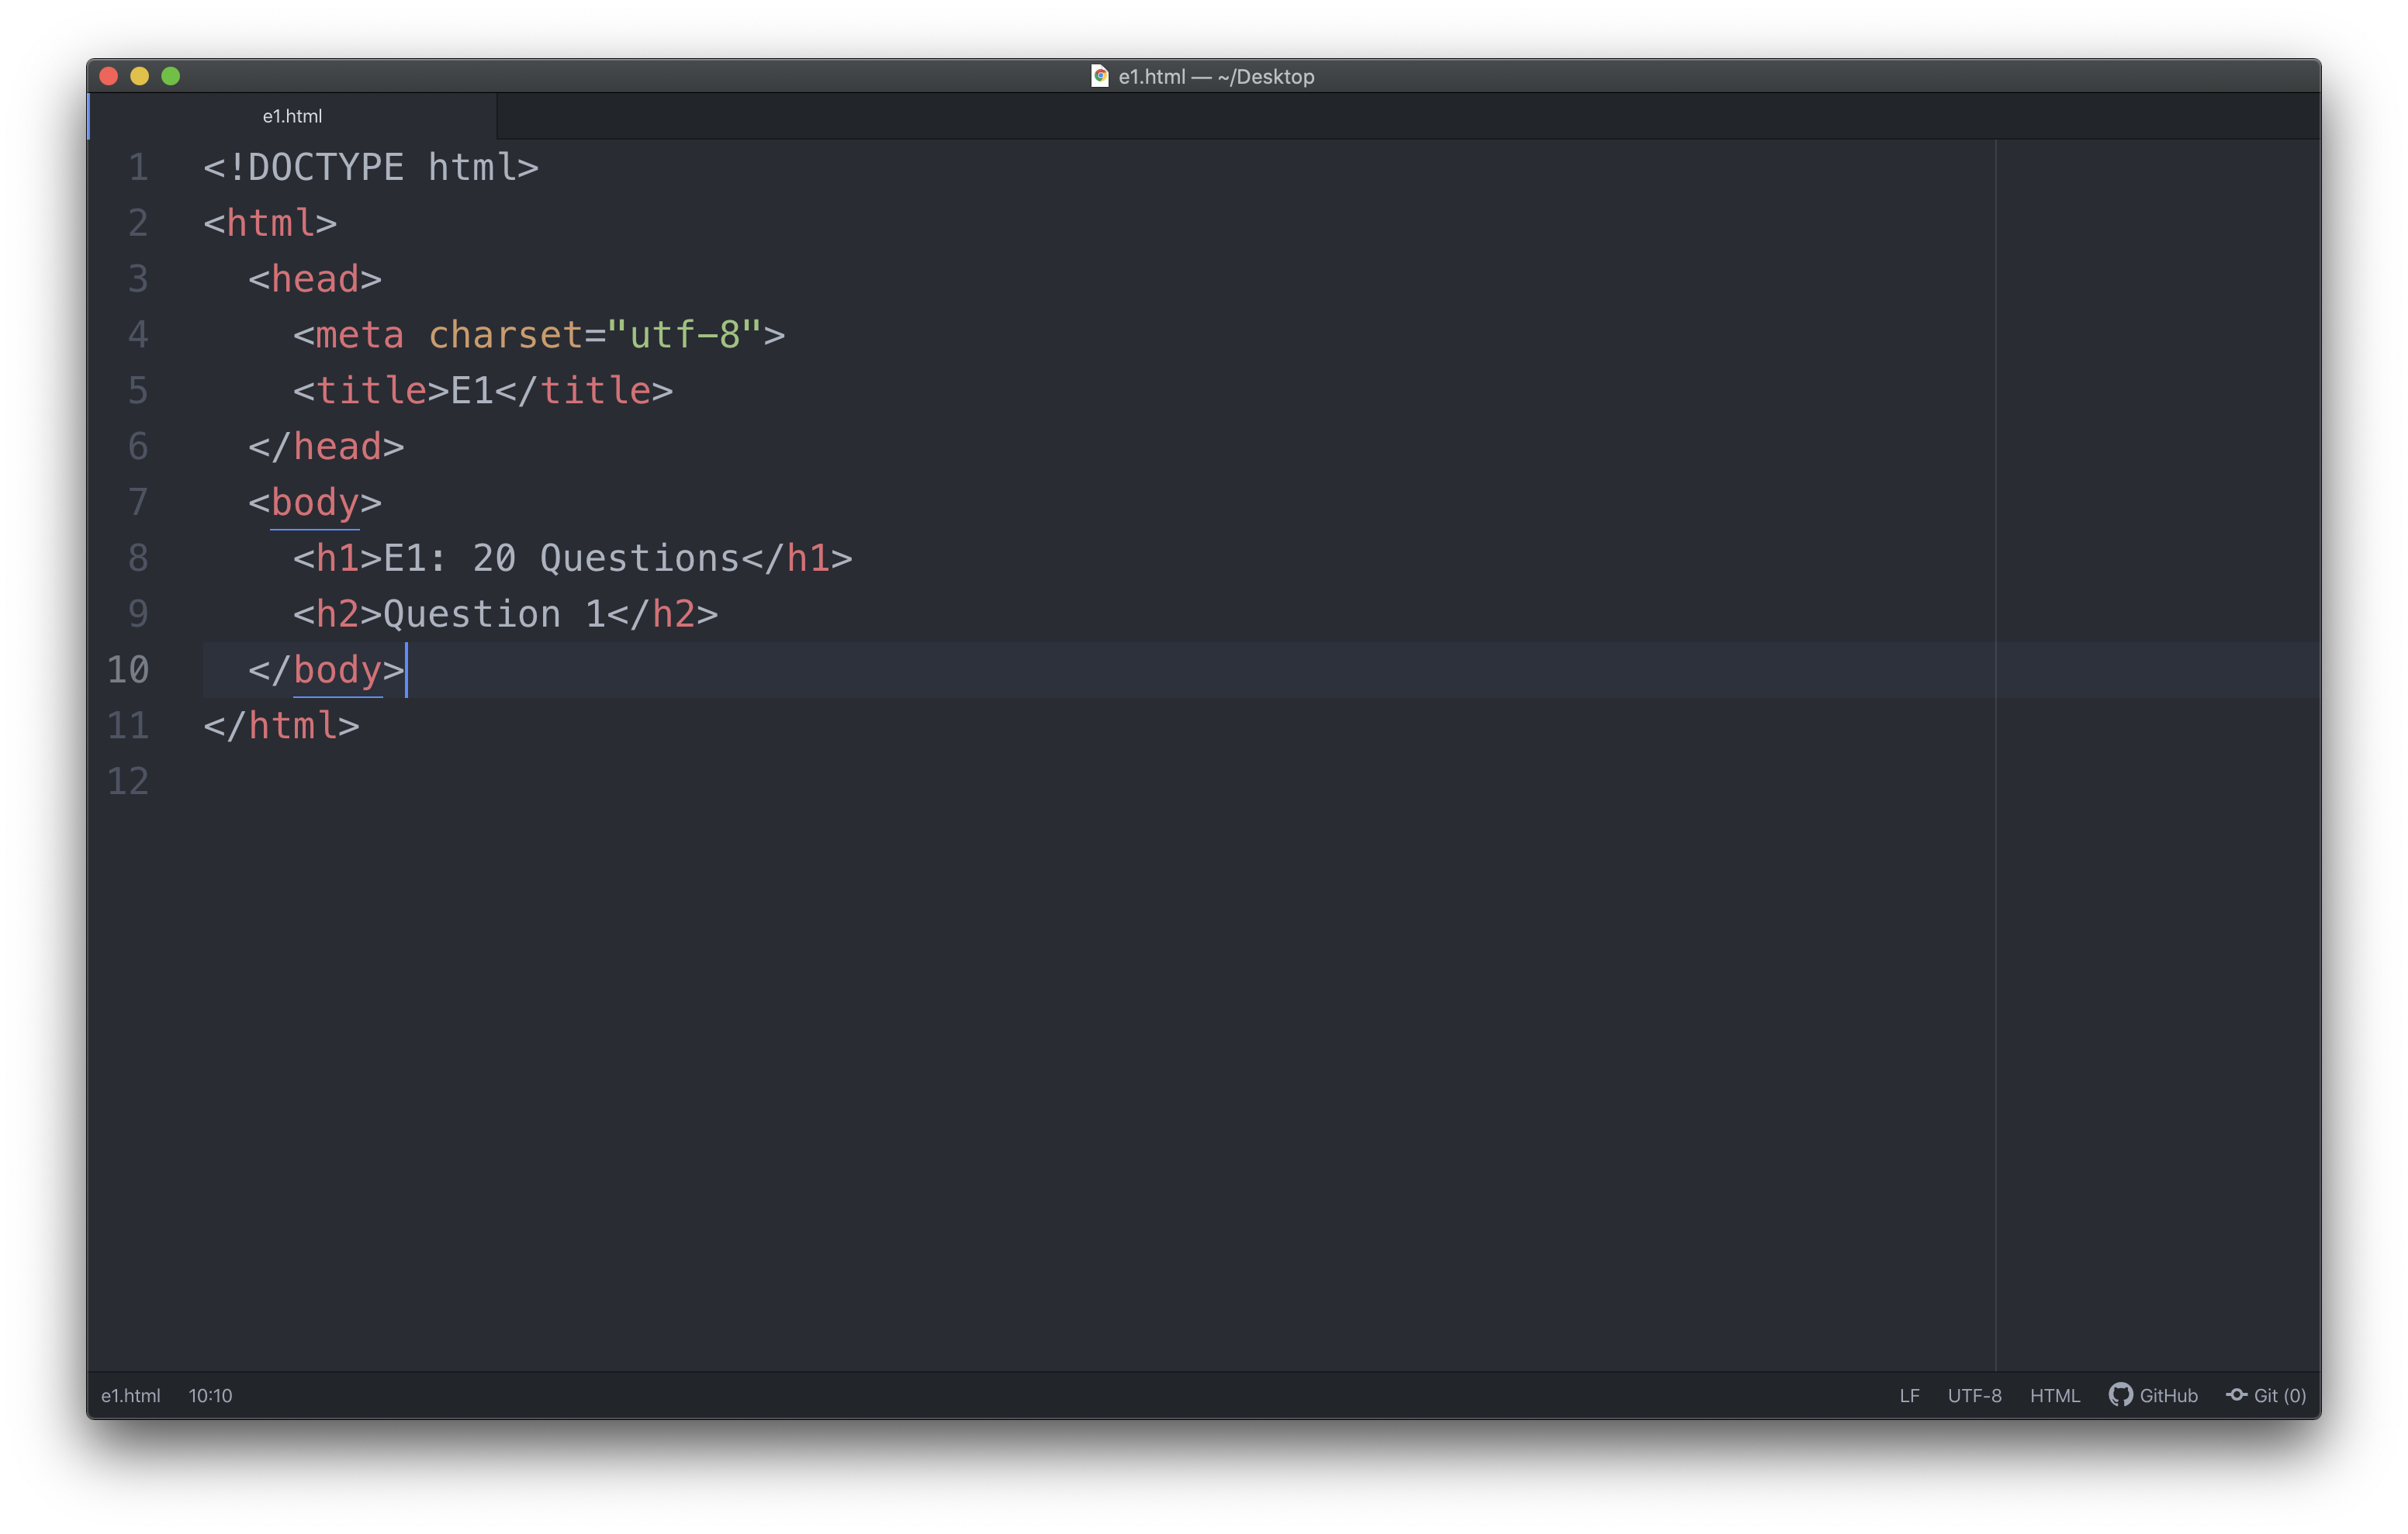Screen dimensions: 2408x1534
Task: Click the closing html tag on line 11
Action: [x=281, y=726]
